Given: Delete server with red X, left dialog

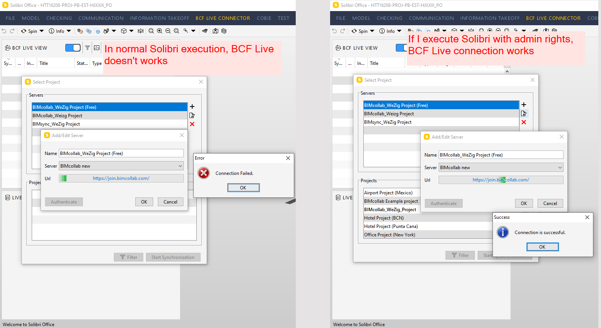Looking at the screenshot, I should 192,124.
